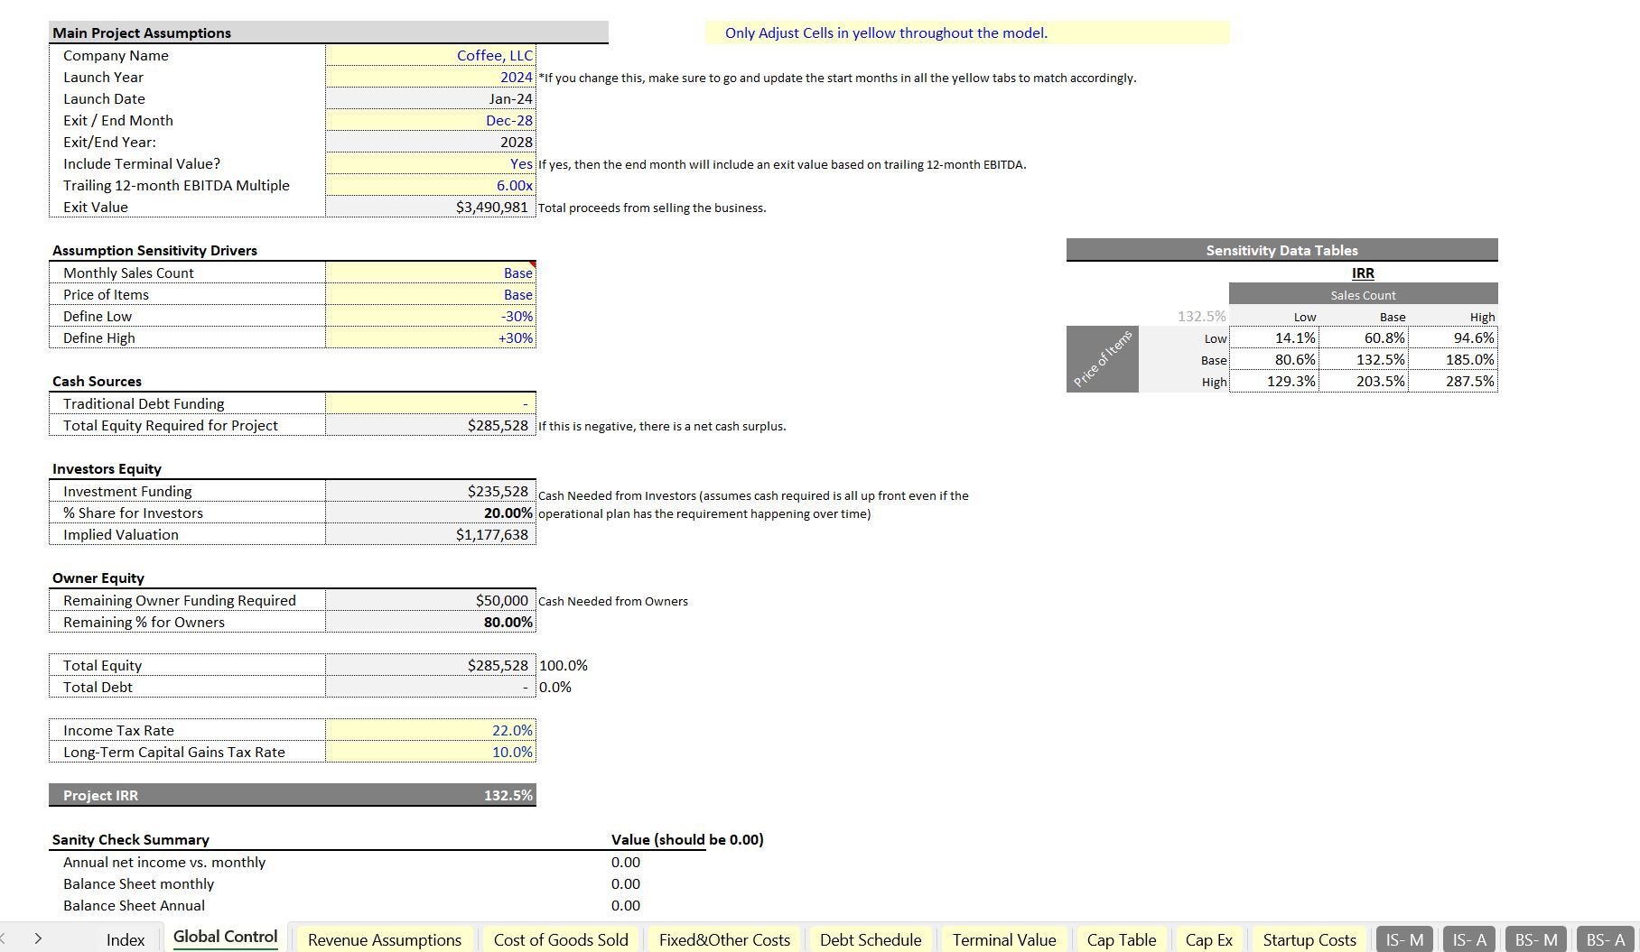This screenshot has height=952, width=1640.
Task: Select Define High +30% cell
Action: pyautogui.click(x=430, y=337)
